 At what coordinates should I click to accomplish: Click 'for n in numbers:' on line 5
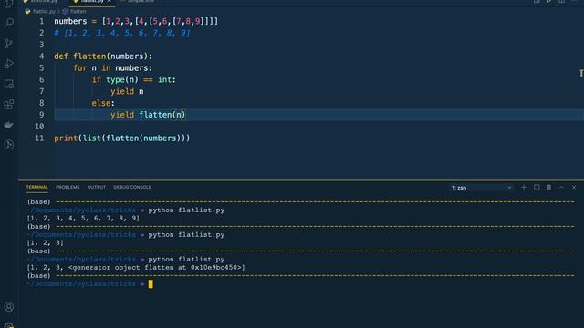(x=112, y=68)
